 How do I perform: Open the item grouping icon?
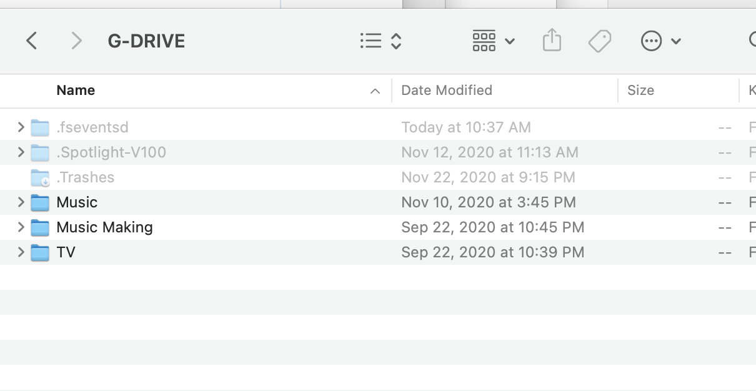point(483,40)
